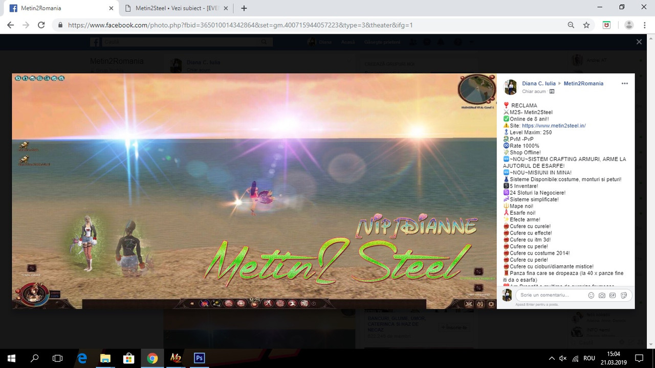
Task: Go back to the previous page
Action: (x=10, y=25)
